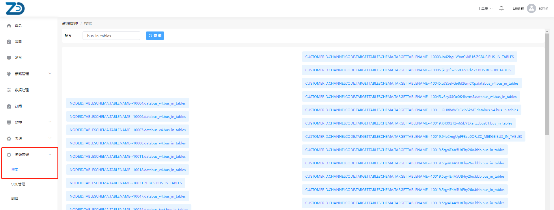The width and height of the screenshot is (554, 210).
Task: Switch language via the English link
Action: click(518, 8)
